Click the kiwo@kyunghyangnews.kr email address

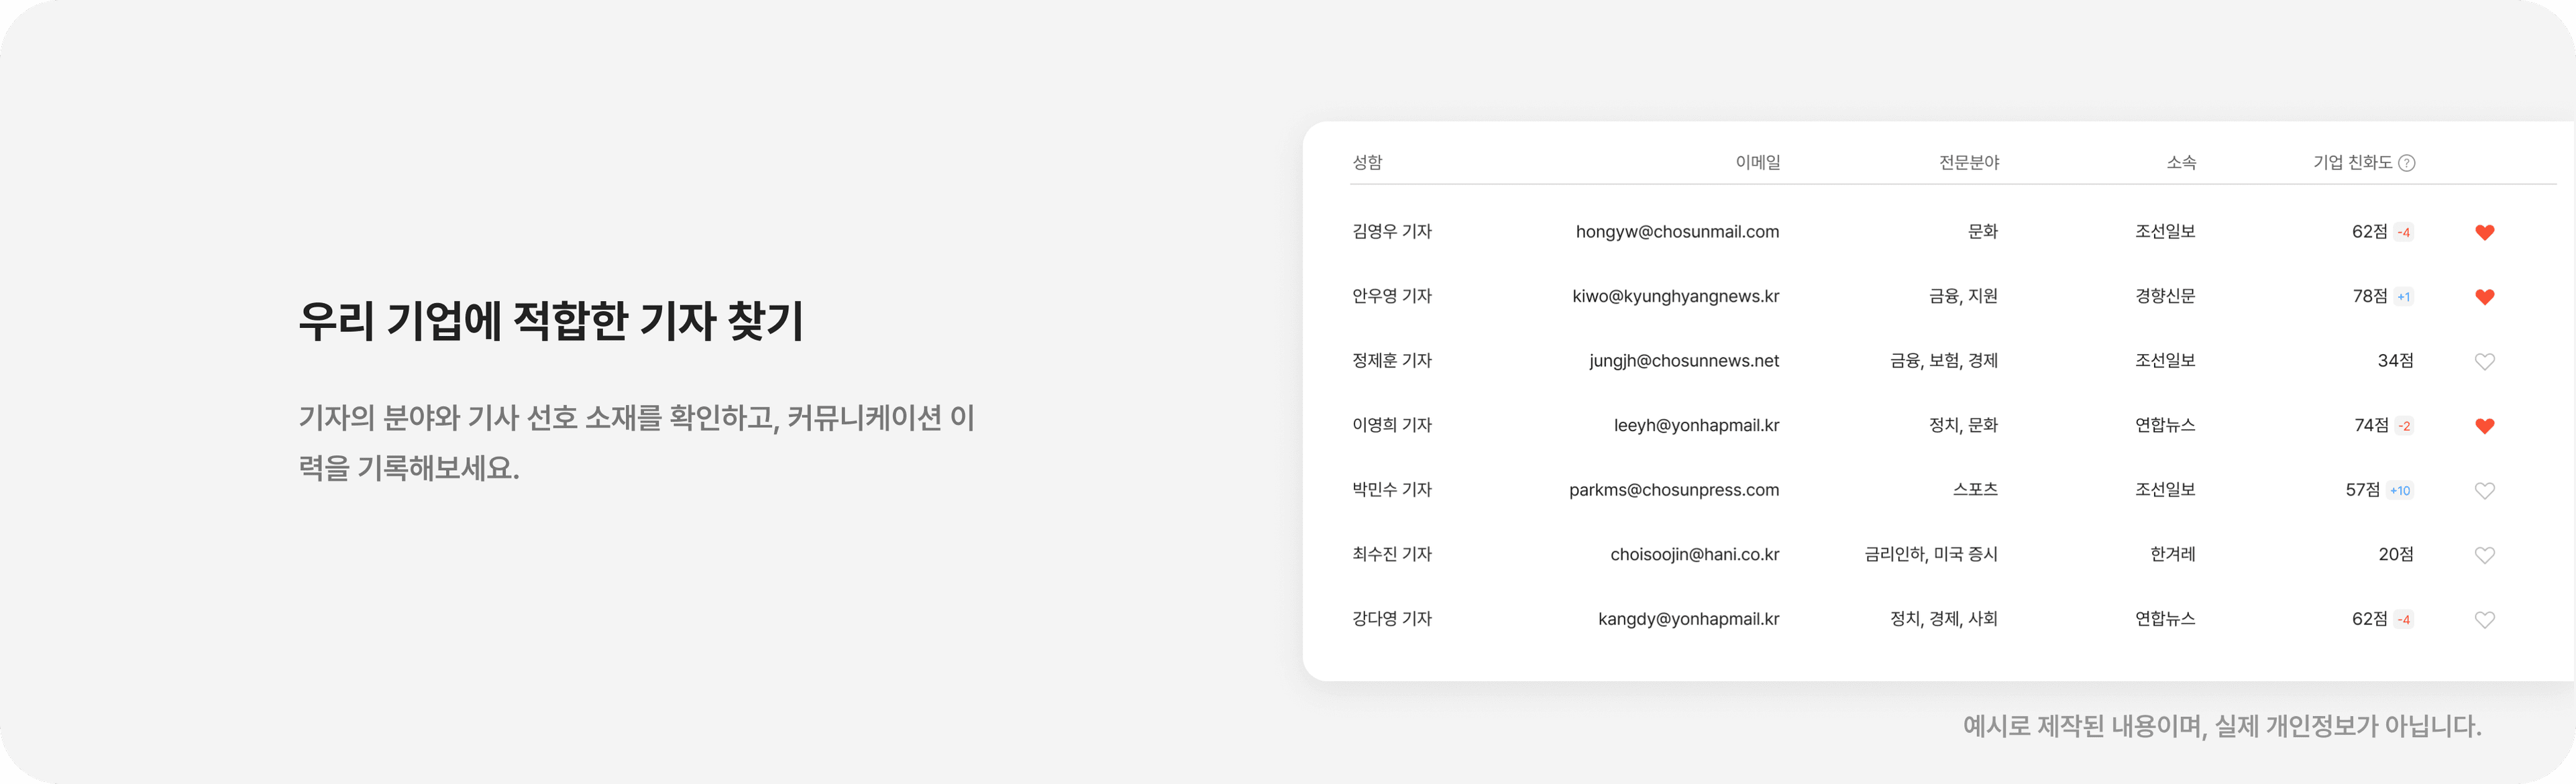point(1675,296)
